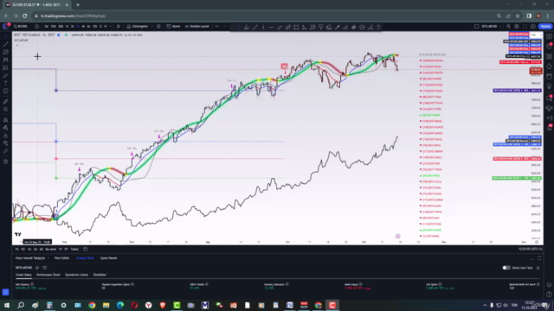
Task: Click the blue Yayınla publish button
Action: [545, 27]
